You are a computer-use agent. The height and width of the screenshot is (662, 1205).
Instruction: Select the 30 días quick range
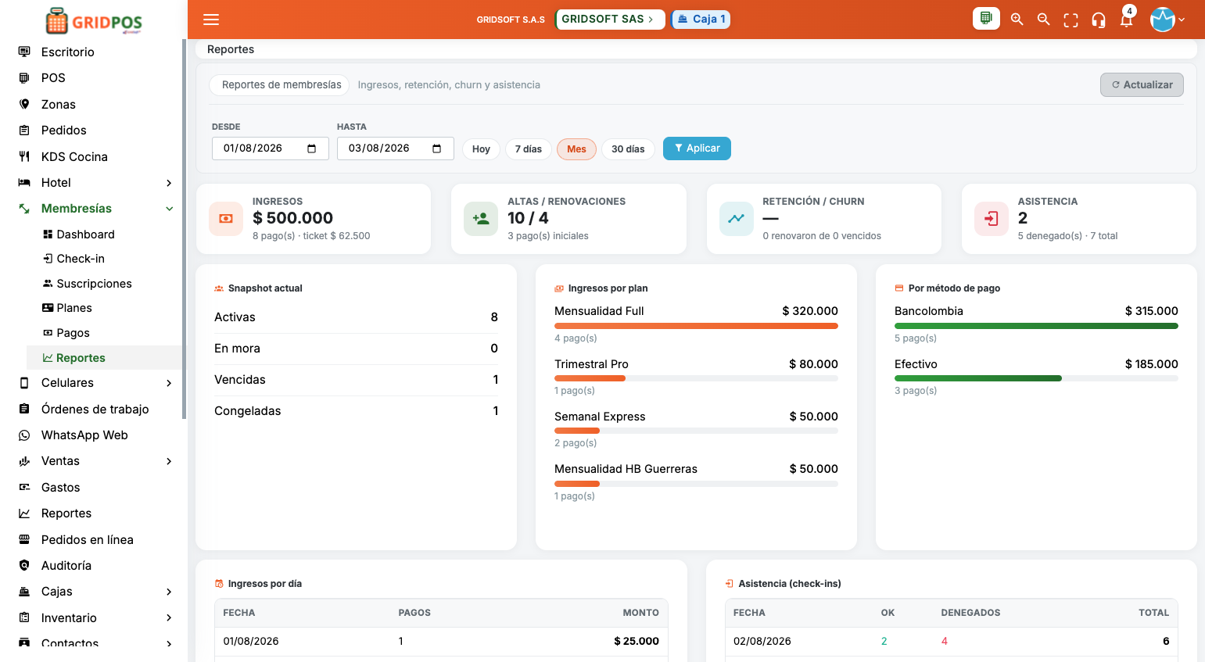pos(628,149)
